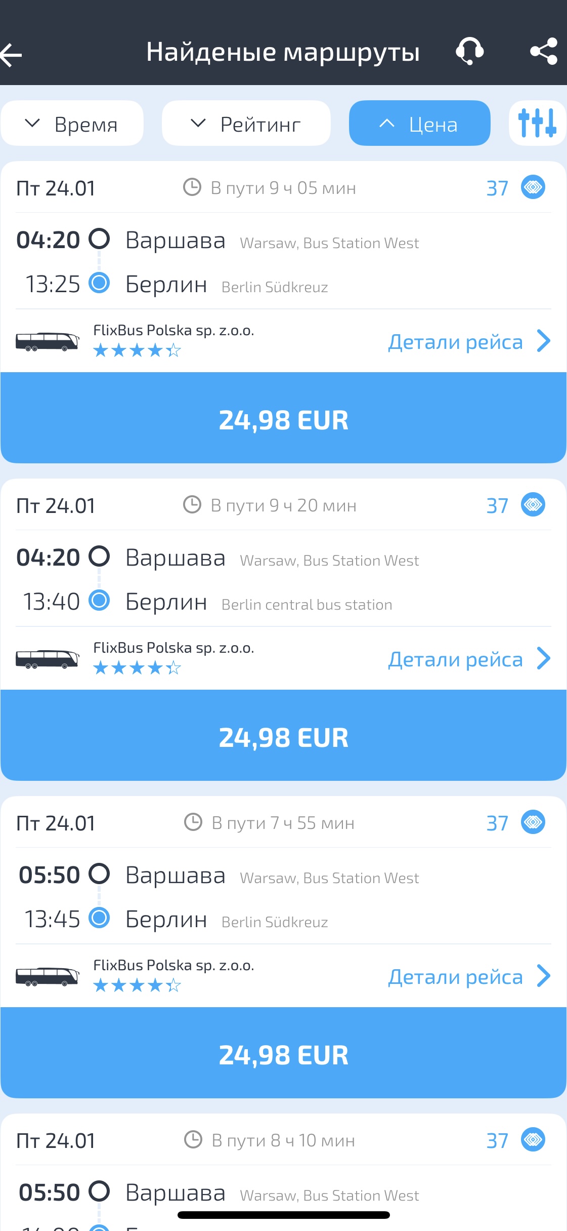567x1231 pixels.
Task: Tap the back arrow in header
Action: (12, 54)
